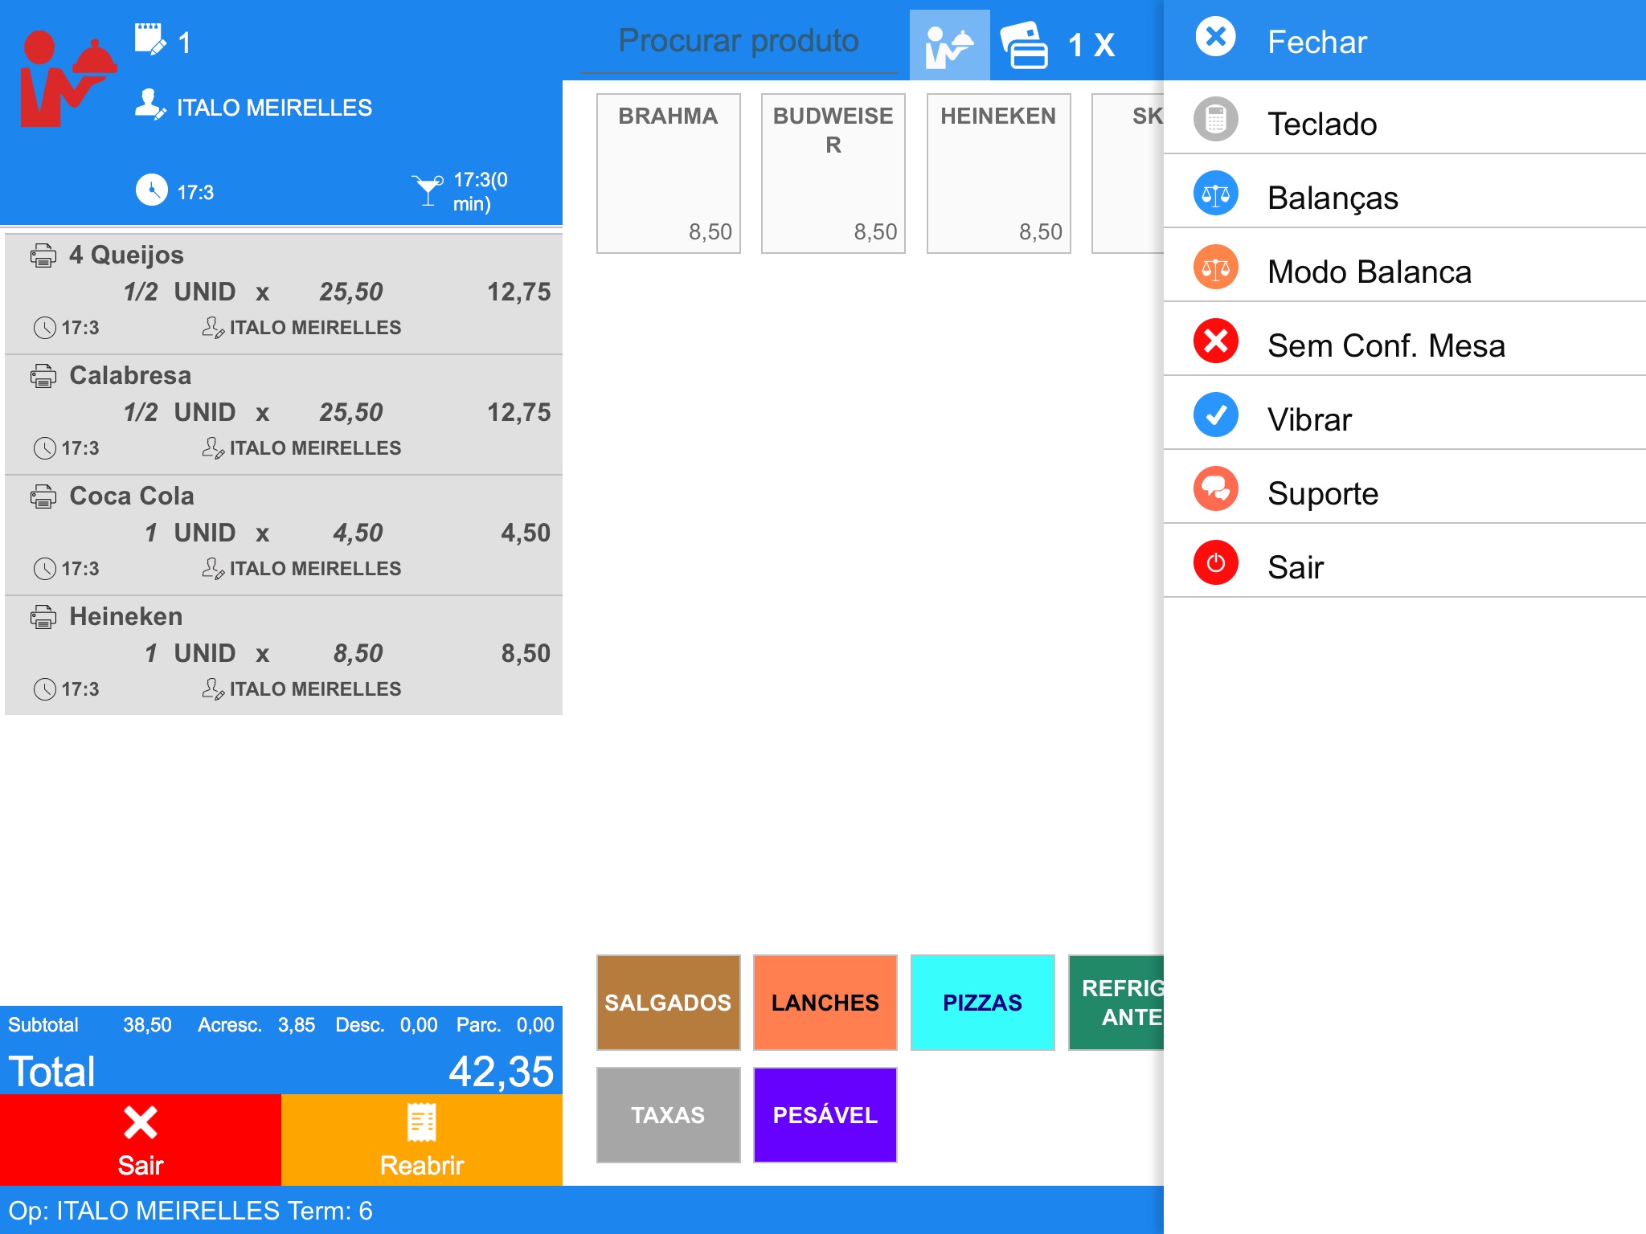Add BUDWEISER product to the order
The width and height of the screenshot is (1646, 1234).
(x=833, y=174)
